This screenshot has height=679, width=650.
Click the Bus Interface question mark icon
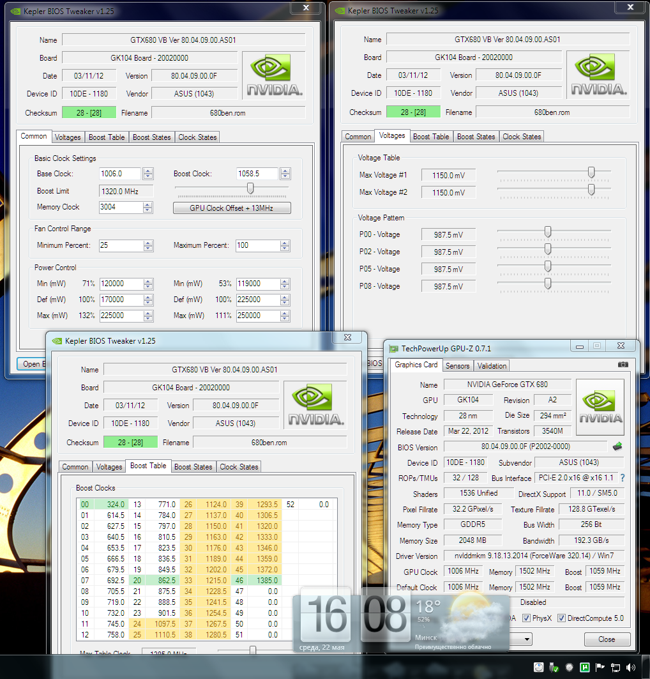[623, 478]
